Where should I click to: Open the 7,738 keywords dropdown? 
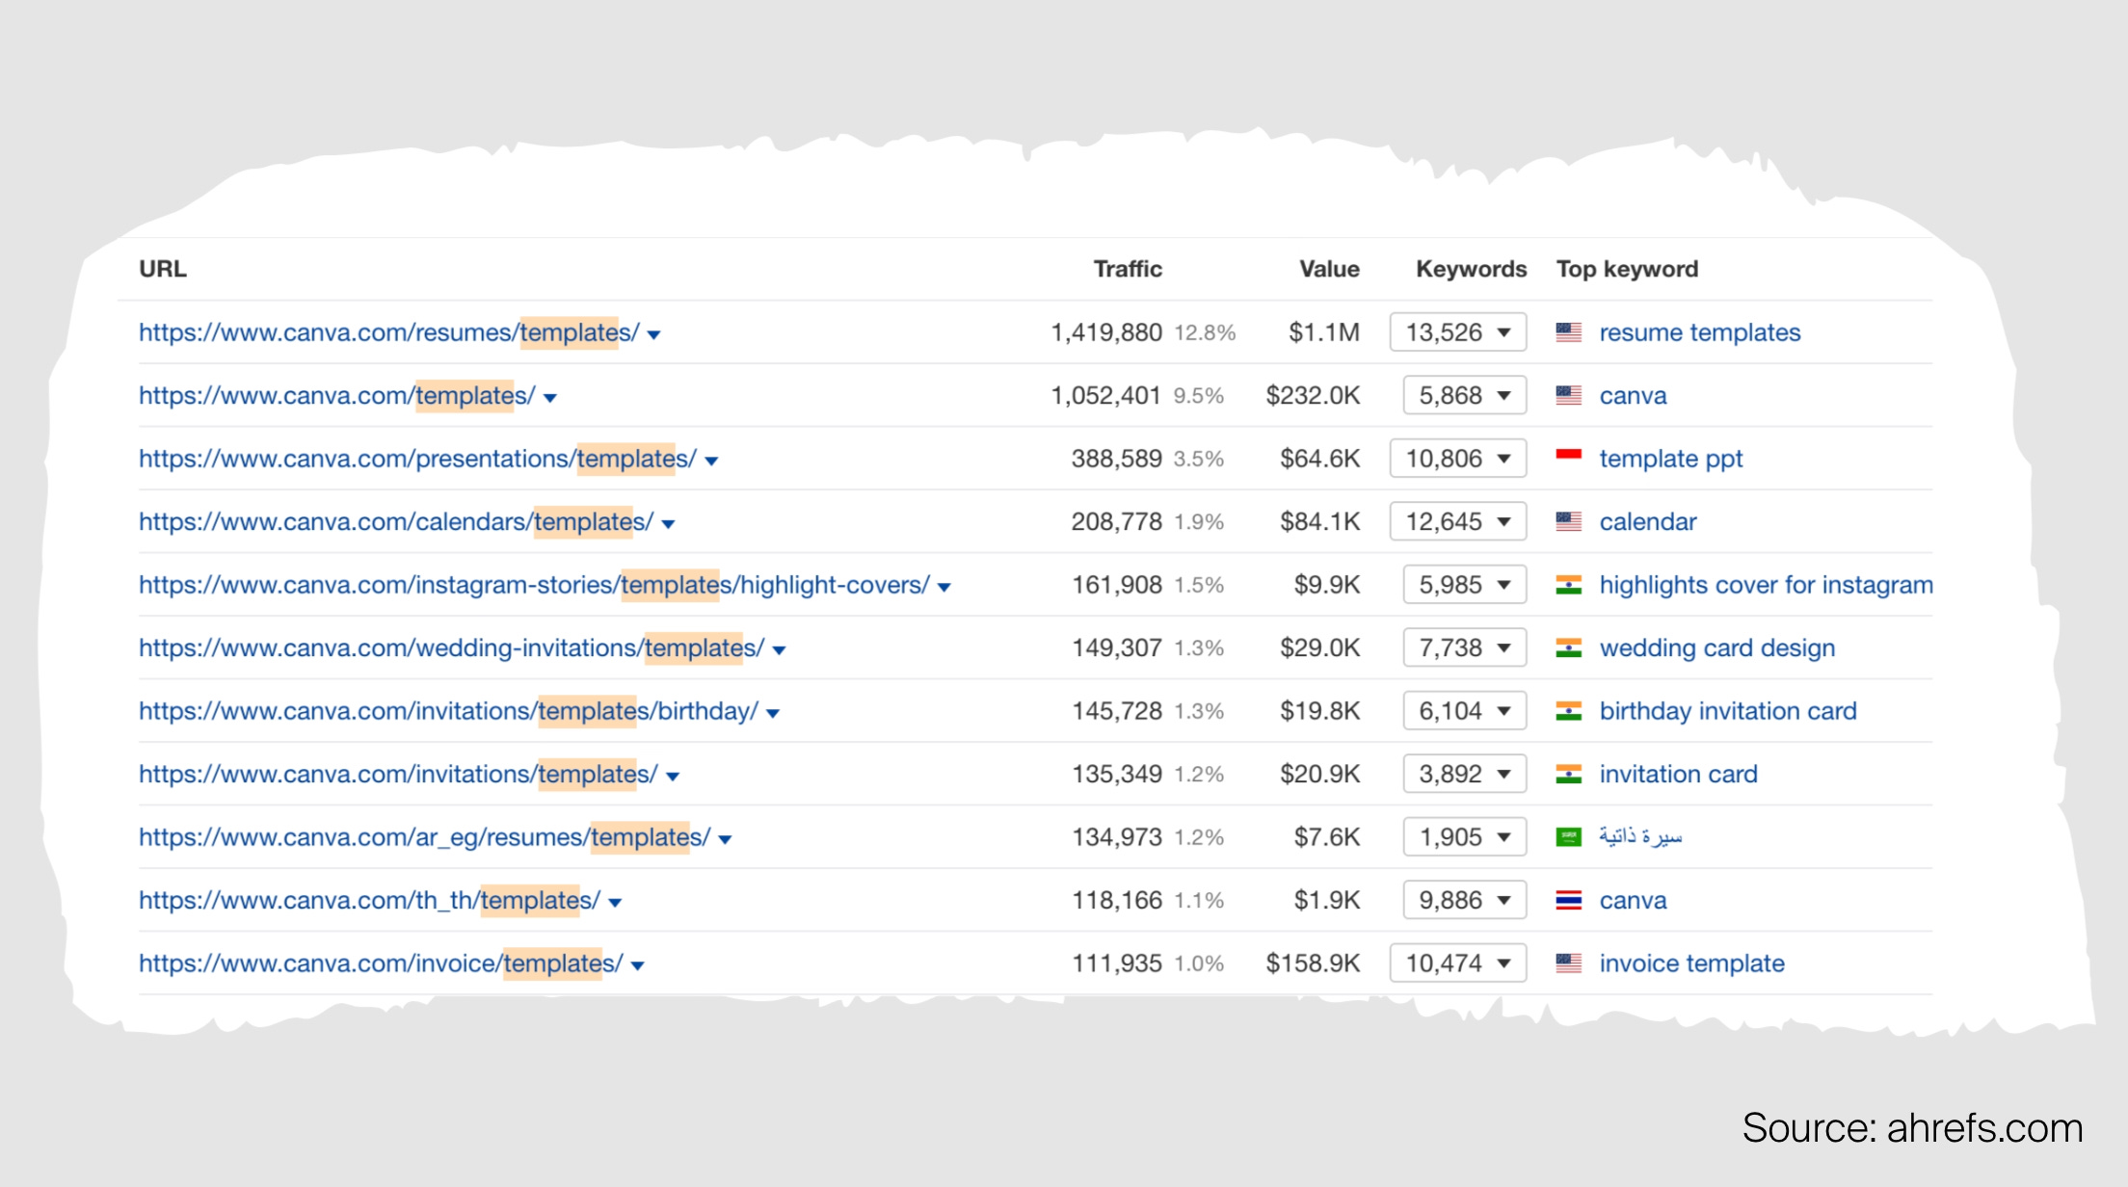(x=1465, y=648)
